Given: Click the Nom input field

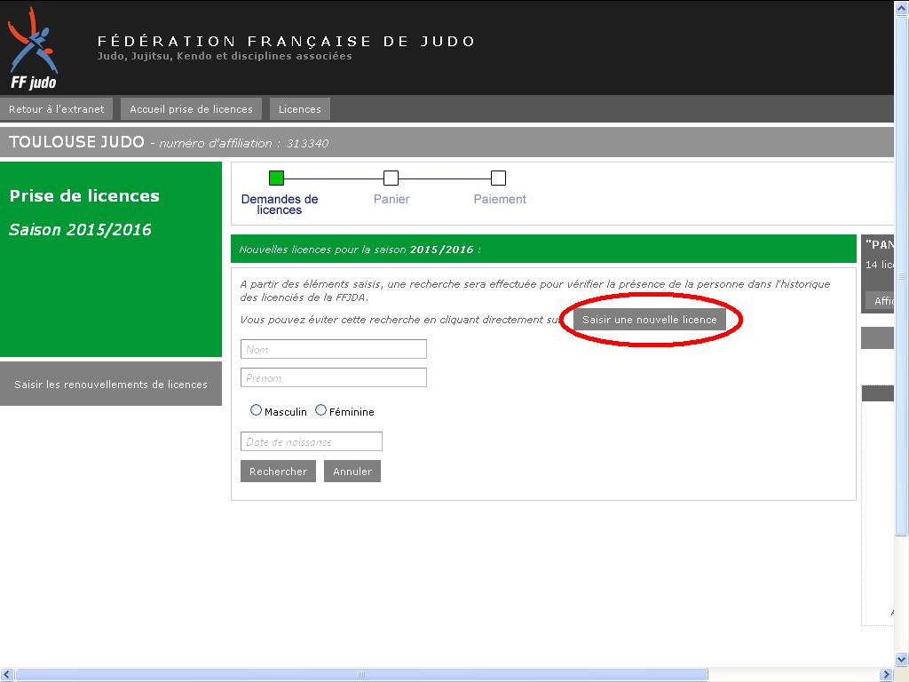Looking at the screenshot, I should tap(334, 350).
